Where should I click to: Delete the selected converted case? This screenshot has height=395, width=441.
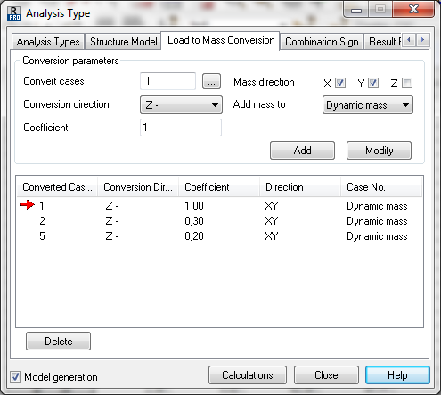tap(58, 341)
